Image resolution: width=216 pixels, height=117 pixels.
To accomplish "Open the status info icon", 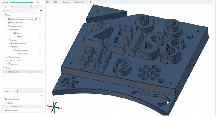I will tap(38, 3).
